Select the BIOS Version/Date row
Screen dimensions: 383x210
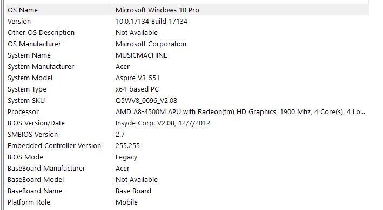click(187, 123)
